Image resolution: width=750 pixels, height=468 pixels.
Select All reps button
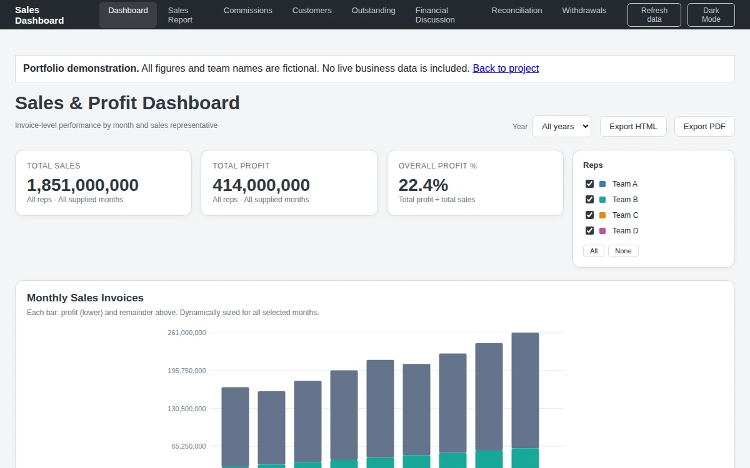[x=594, y=251]
